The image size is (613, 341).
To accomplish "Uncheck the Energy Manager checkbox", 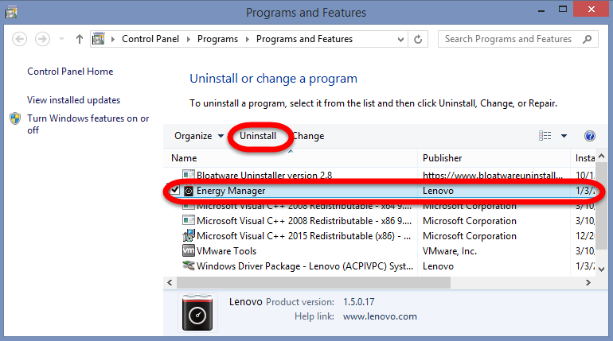I will coord(175,191).
